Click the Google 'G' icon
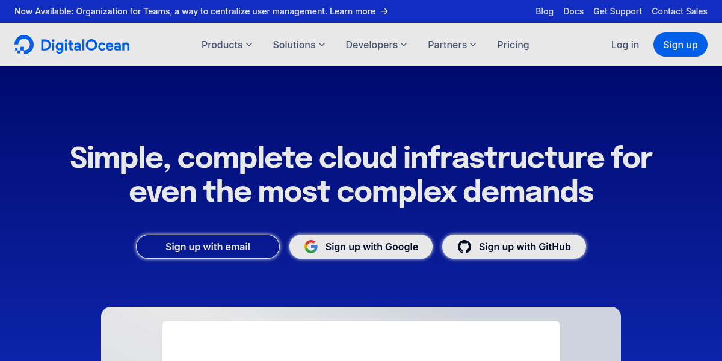Image resolution: width=722 pixels, height=361 pixels. tap(311, 247)
